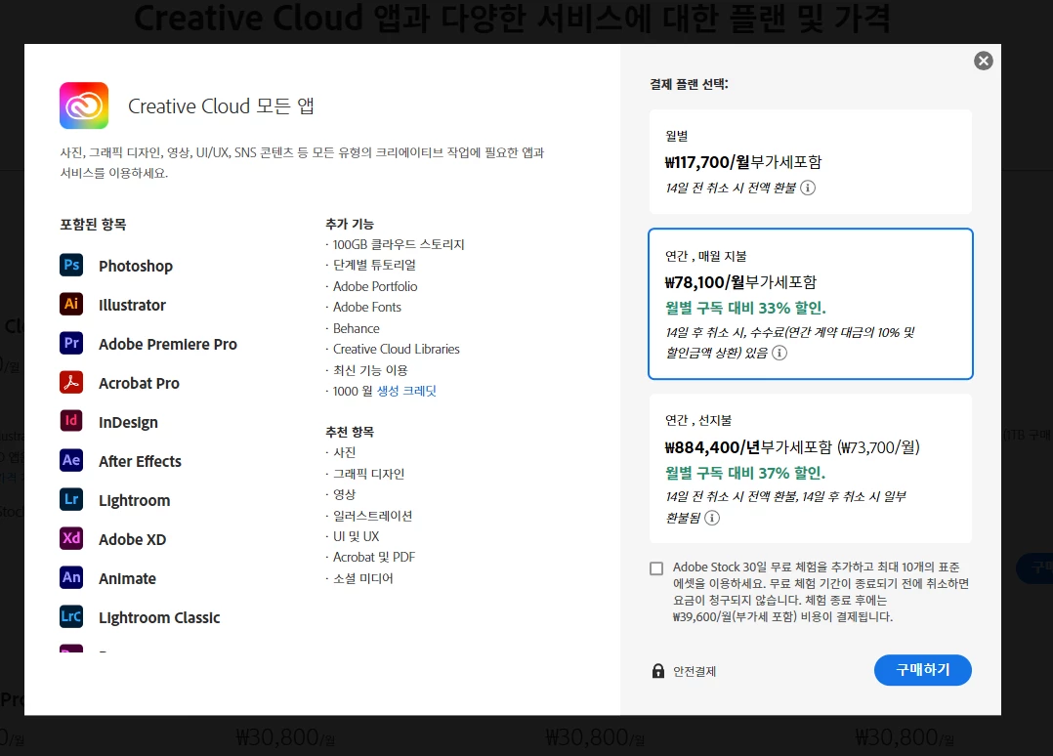The width and height of the screenshot is (1053, 756).
Task: Click the Acrobat Pro red icon
Action: 71,382
